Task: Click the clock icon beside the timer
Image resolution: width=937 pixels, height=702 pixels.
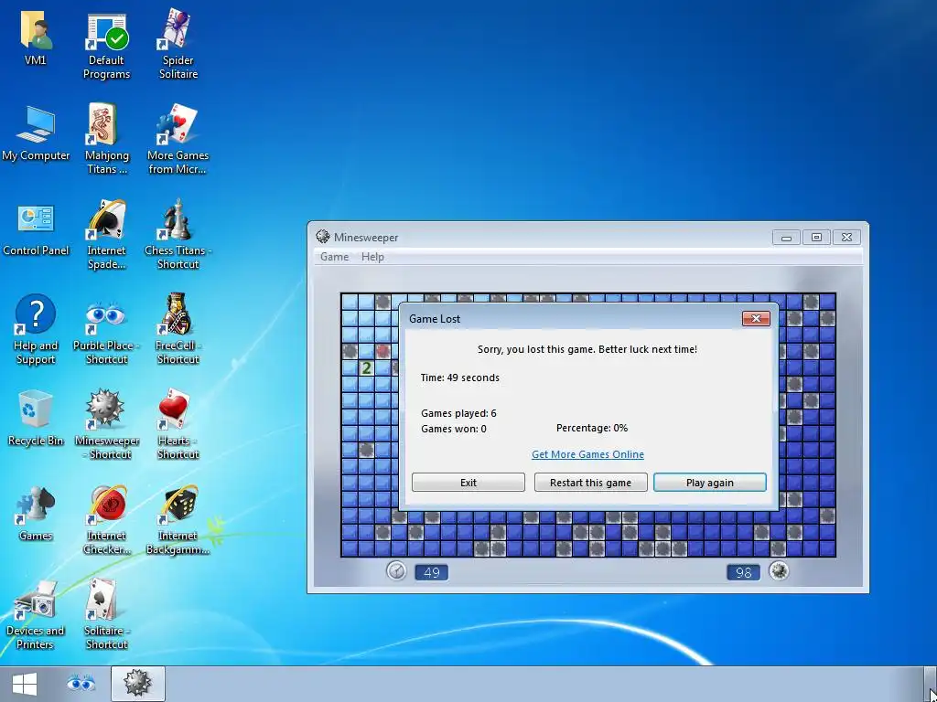Action: pyautogui.click(x=396, y=571)
